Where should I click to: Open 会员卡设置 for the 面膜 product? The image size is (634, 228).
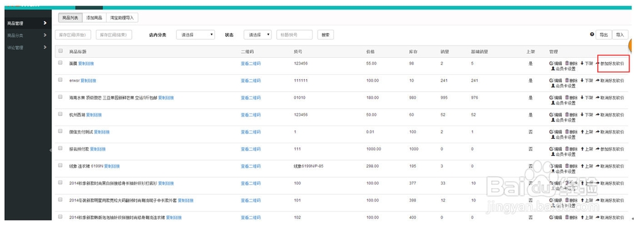point(563,69)
